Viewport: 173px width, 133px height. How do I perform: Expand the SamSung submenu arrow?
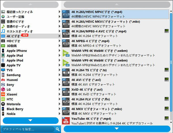click(59, 75)
